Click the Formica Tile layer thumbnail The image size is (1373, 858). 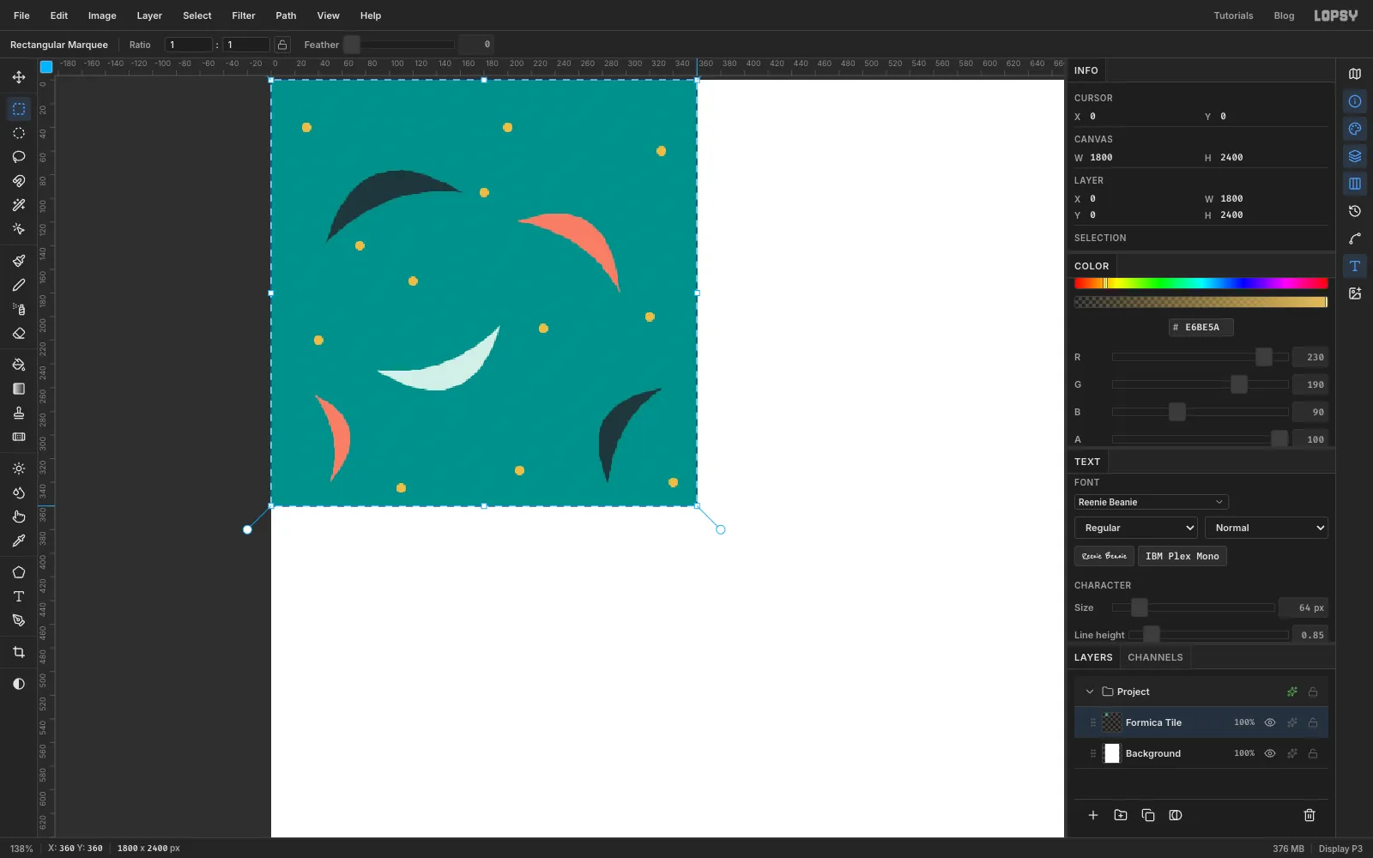pyautogui.click(x=1112, y=722)
